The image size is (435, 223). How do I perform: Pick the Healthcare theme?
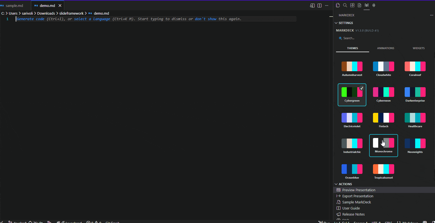pyautogui.click(x=415, y=120)
